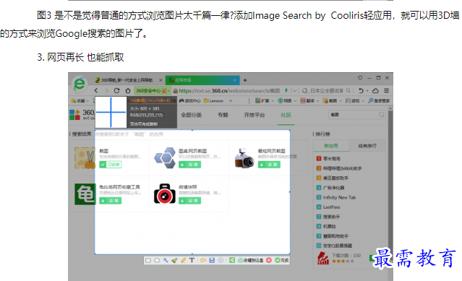Click the undo closed-tab arrow icon

[x=361, y=90]
